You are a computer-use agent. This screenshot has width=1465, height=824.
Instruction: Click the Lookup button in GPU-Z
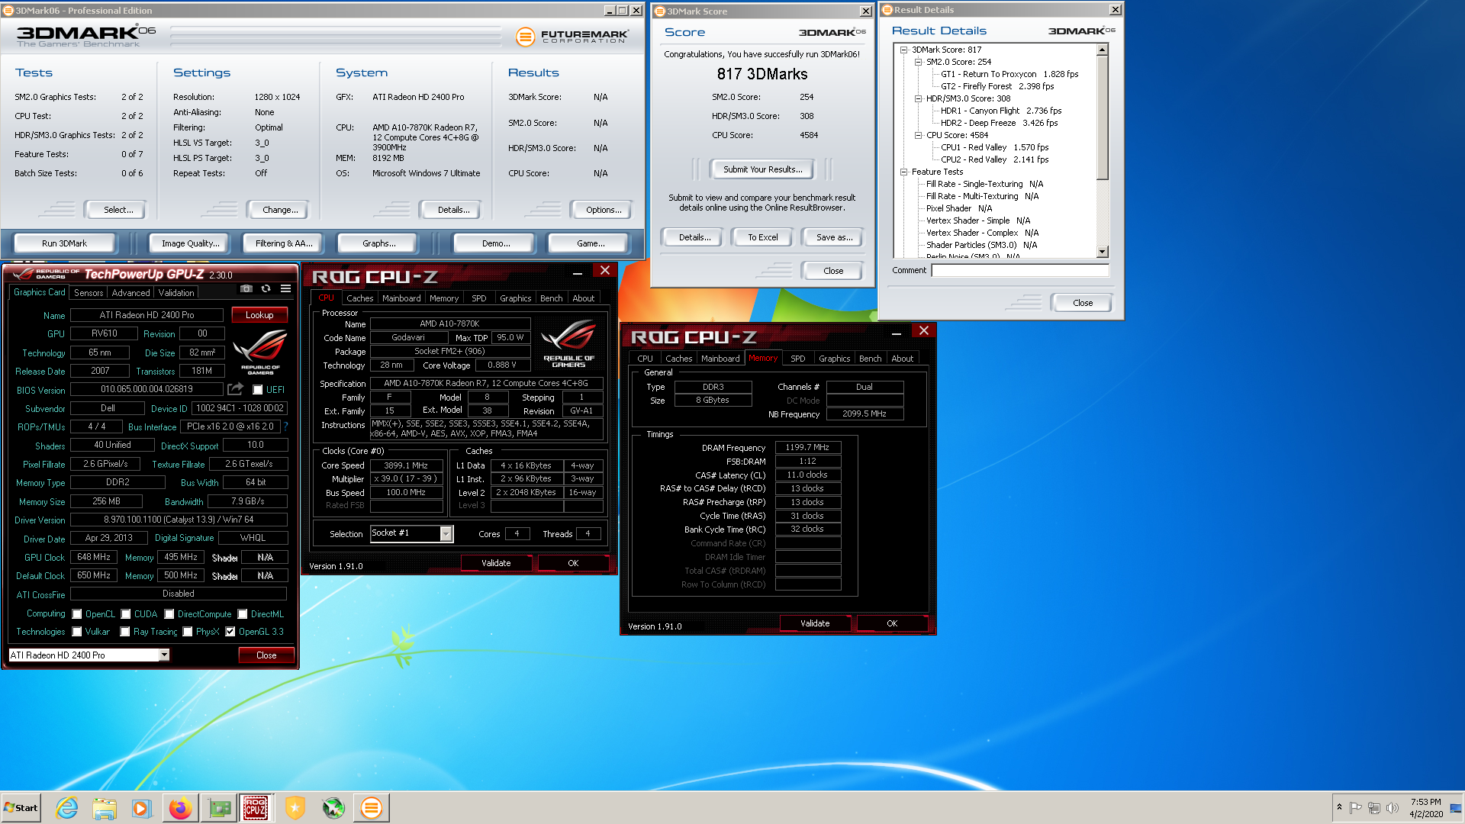[259, 315]
